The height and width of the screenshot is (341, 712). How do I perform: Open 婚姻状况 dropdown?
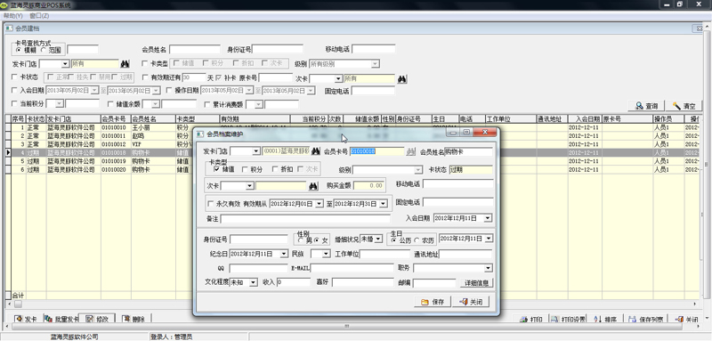(x=379, y=240)
